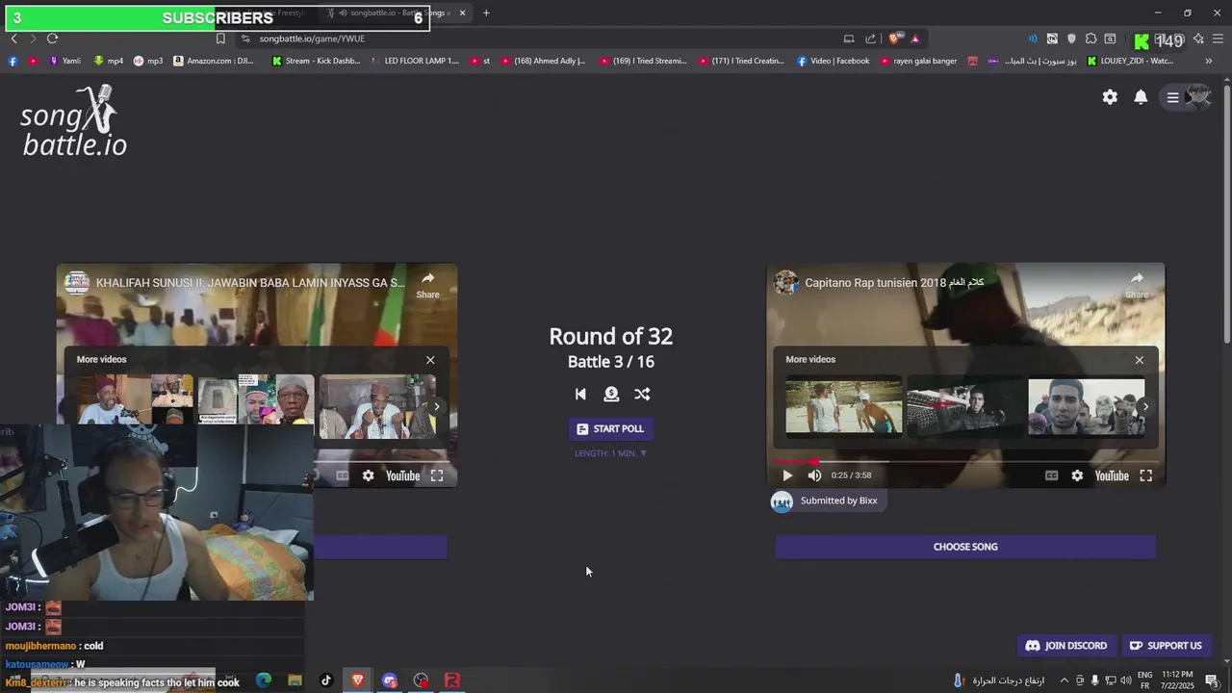Open left video on YouTube via logo

[x=402, y=475]
